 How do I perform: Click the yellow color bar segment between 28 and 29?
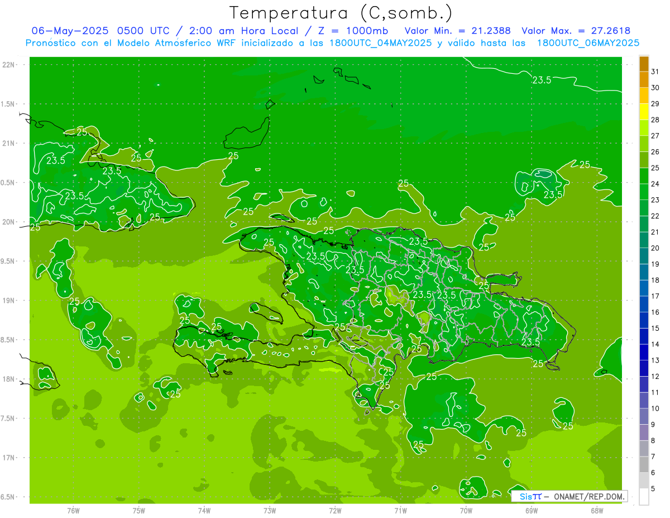point(644,112)
